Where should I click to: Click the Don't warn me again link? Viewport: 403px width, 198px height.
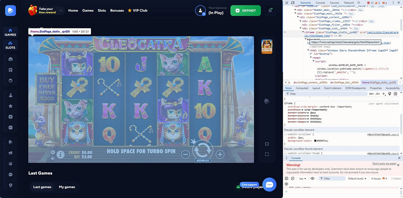pos(384,163)
